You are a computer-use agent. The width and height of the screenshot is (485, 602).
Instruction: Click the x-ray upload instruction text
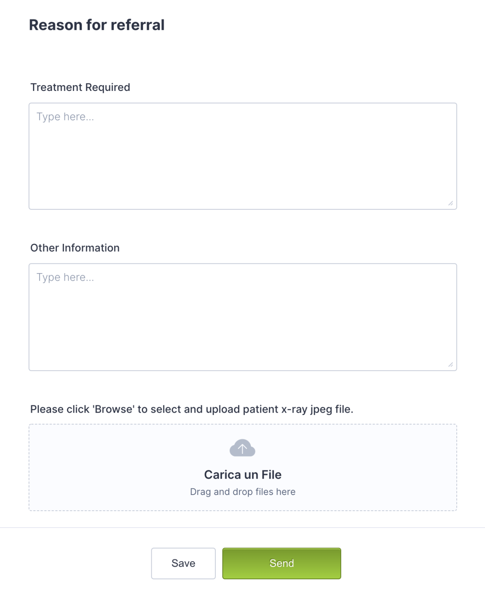coord(192,409)
